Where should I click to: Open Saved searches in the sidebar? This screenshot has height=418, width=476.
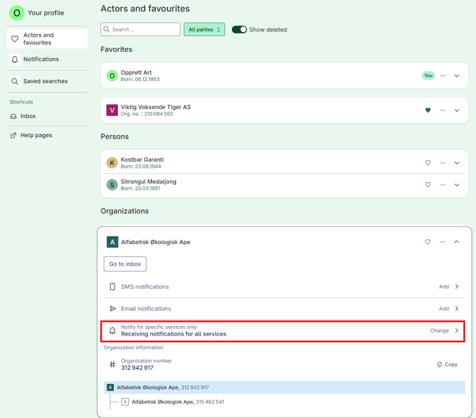tap(47, 81)
